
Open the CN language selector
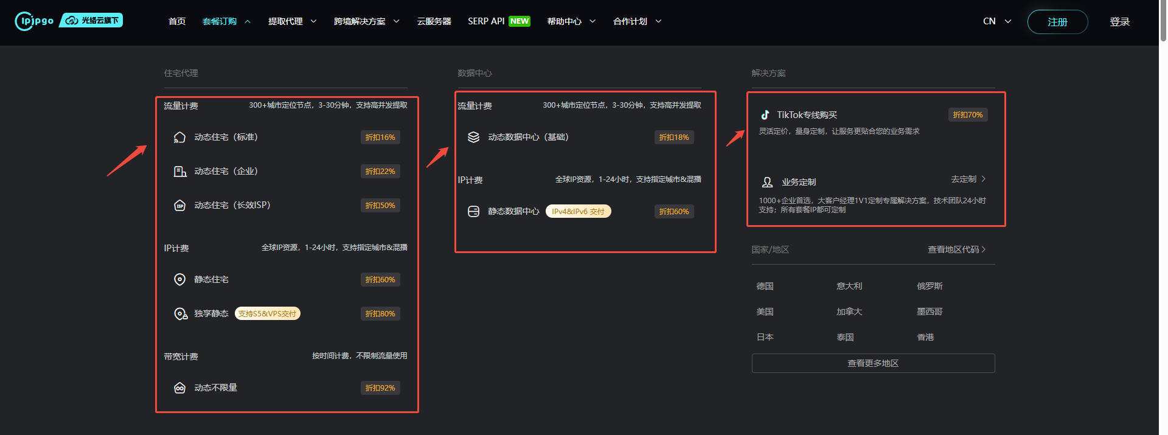[x=996, y=21]
